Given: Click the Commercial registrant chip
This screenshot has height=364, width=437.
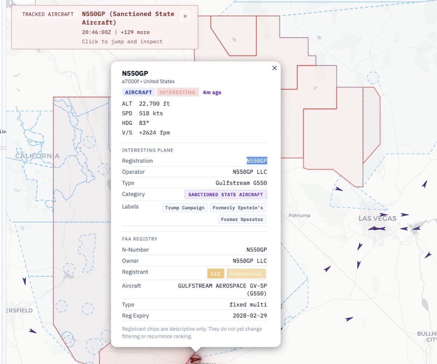Looking at the screenshot, I should tap(246, 274).
